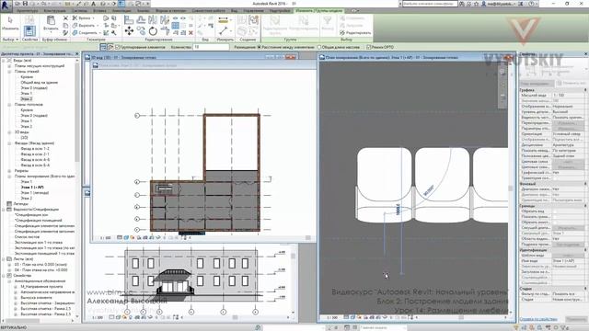
Task: Click the Create Group icon in Создание panel
Action: click(254, 19)
